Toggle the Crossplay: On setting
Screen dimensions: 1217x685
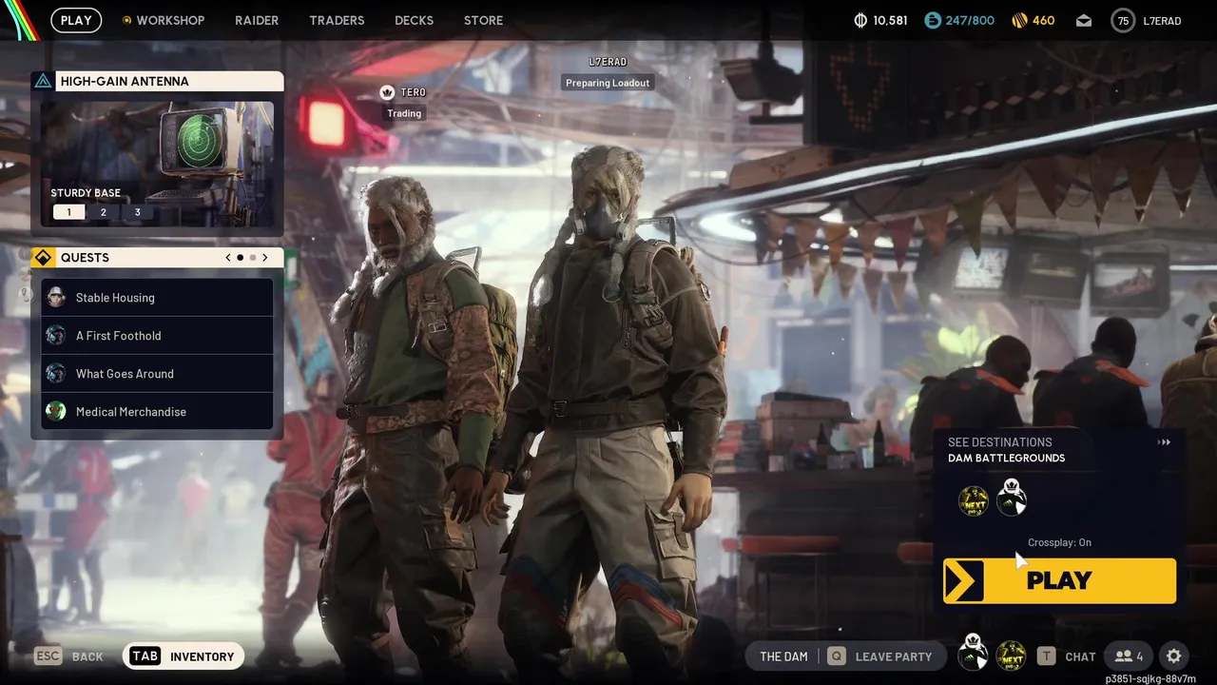(x=1059, y=542)
